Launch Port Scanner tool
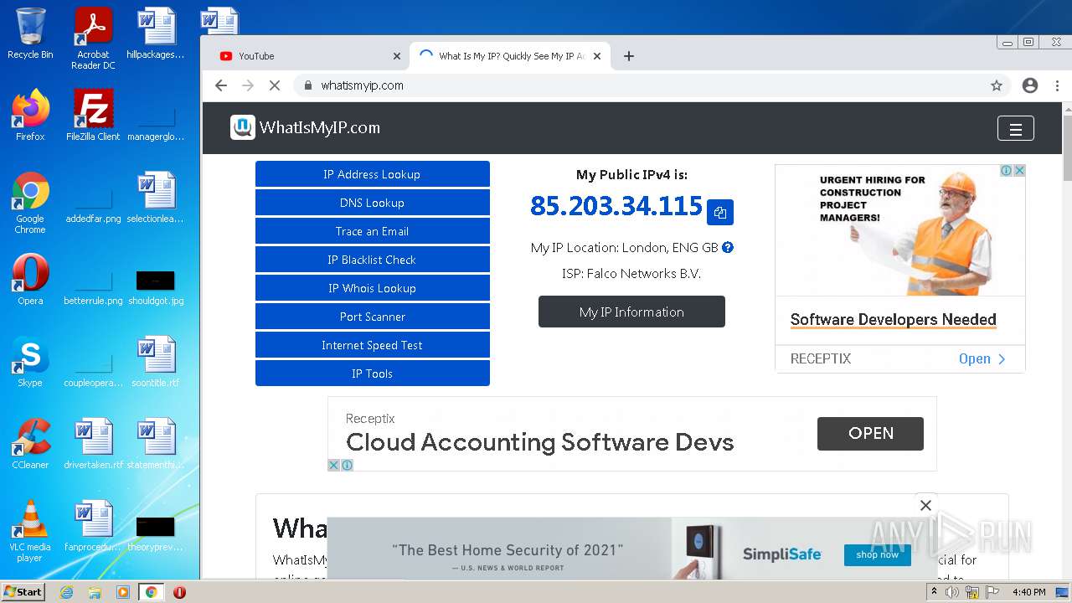The width and height of the screenshot is (1072, 603). [x=373, y=317]
